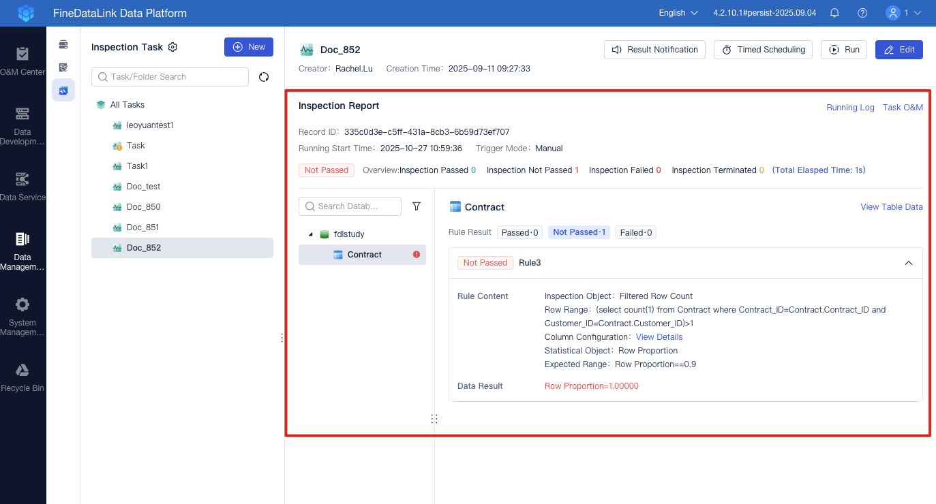Click the highlighted inspection task sub-nav icon

click(x=63, y=90)
